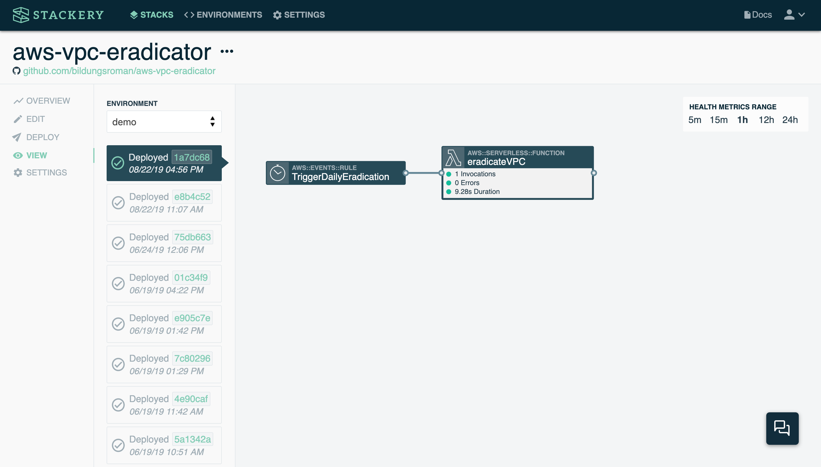Open the stack Settings sidebar tab

40,173
